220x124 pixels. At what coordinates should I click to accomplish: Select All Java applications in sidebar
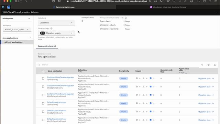(x=17, y=42)
